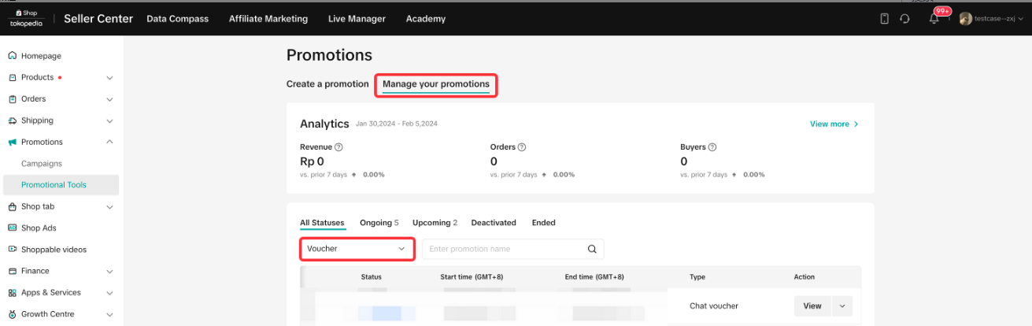Image resolution: width=1032 pixels, height=326 pixels.
Task: Click the search magnifier icon
Action: click(x=592, y=249)
